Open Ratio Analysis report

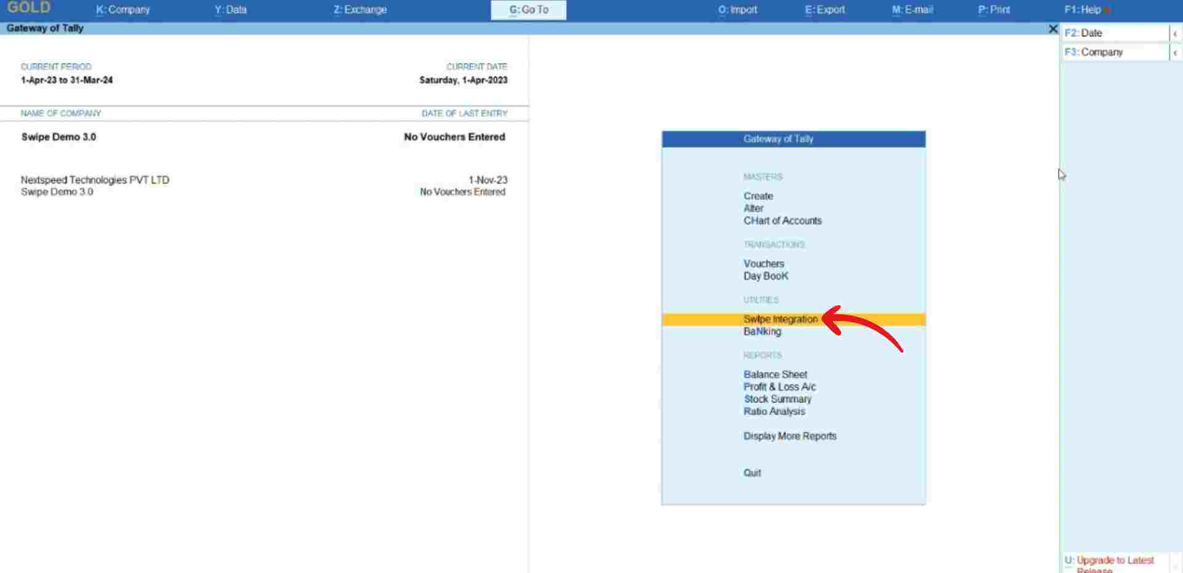774,412
